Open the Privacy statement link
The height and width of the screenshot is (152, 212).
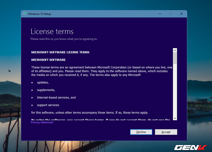42,122
